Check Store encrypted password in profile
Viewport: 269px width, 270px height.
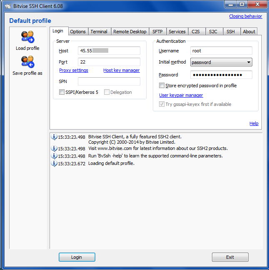pos(162,86)
